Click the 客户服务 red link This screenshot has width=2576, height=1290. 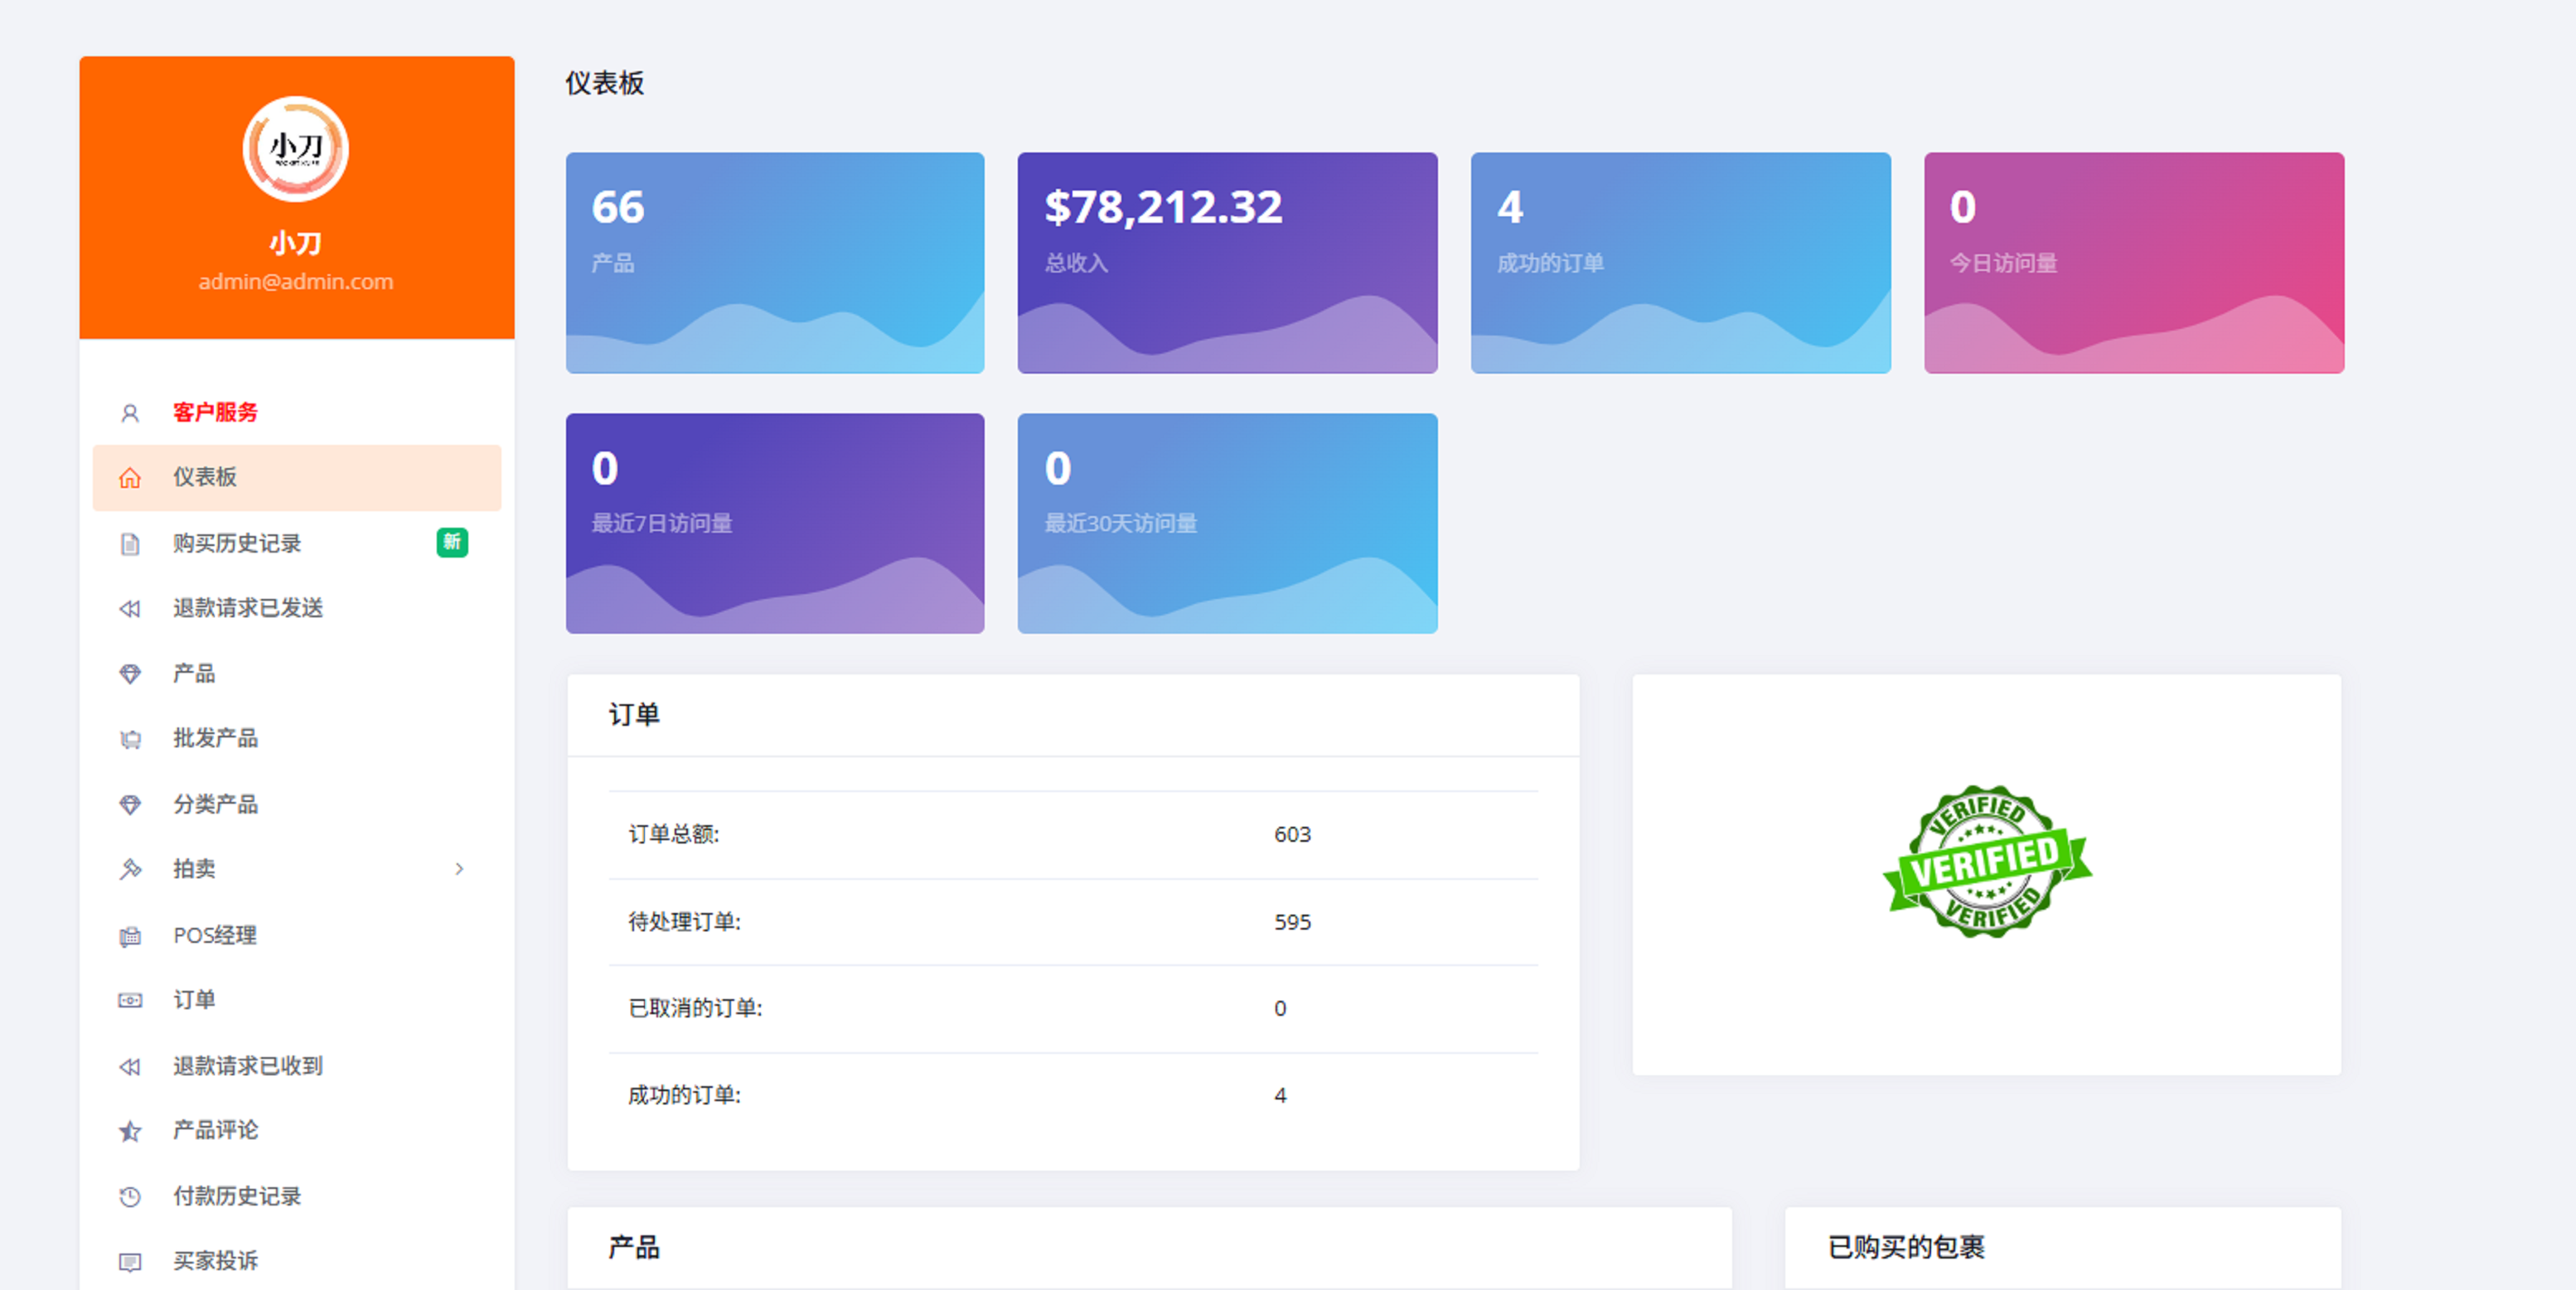point(215,412)
